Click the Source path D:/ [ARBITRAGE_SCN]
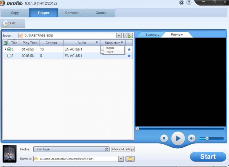Screen dimensions: 229x167 (39, 36)
